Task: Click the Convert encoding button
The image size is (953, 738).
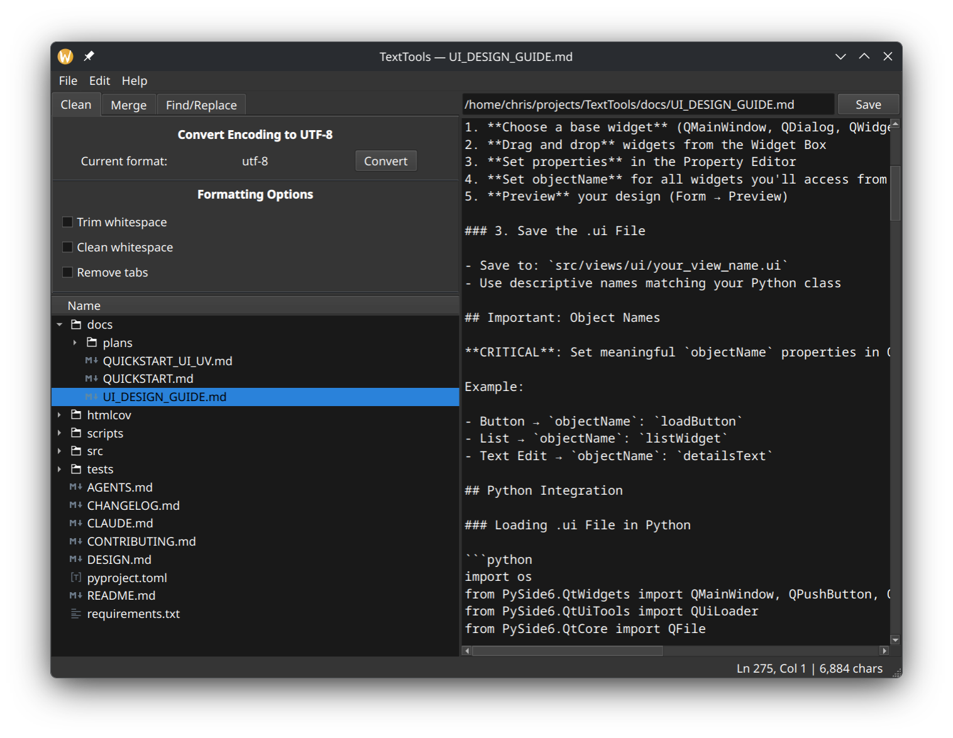Action: click(x=385, y=160)
